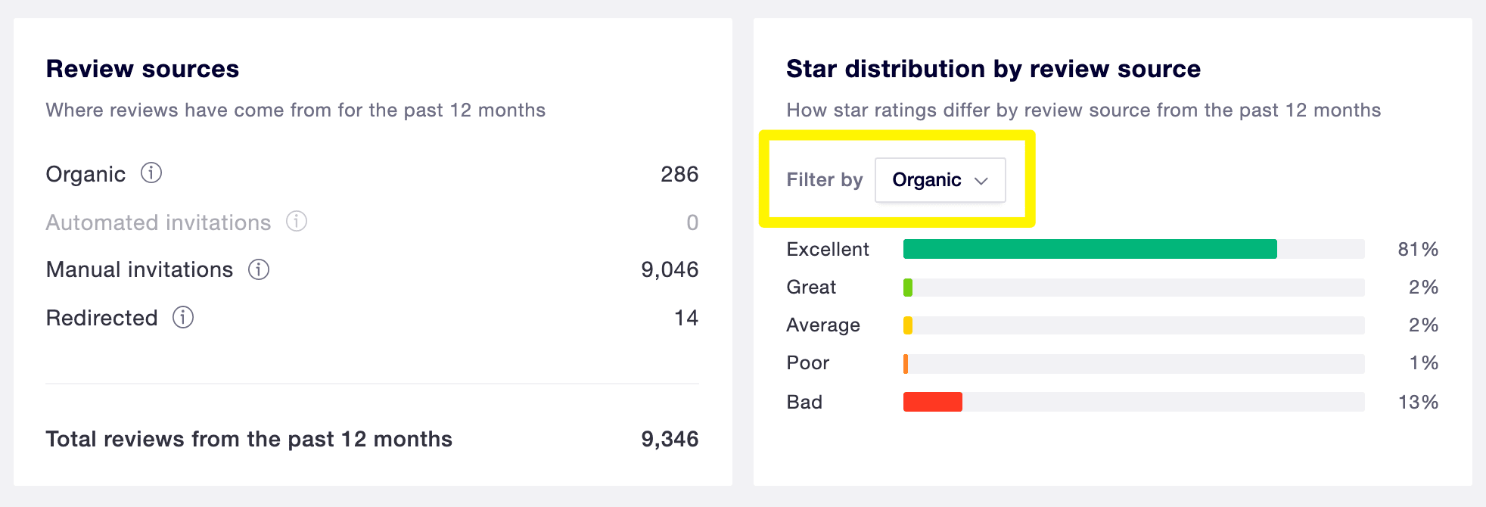This screenshot has height=507, width=1486.
Task: Click the 286 Organic review count
Action: coord(680,174)
